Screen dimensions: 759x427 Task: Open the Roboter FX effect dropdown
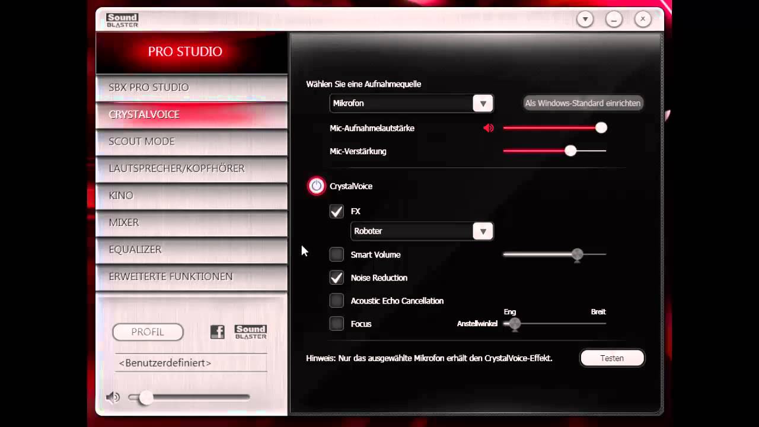click(x=422, y=231)
